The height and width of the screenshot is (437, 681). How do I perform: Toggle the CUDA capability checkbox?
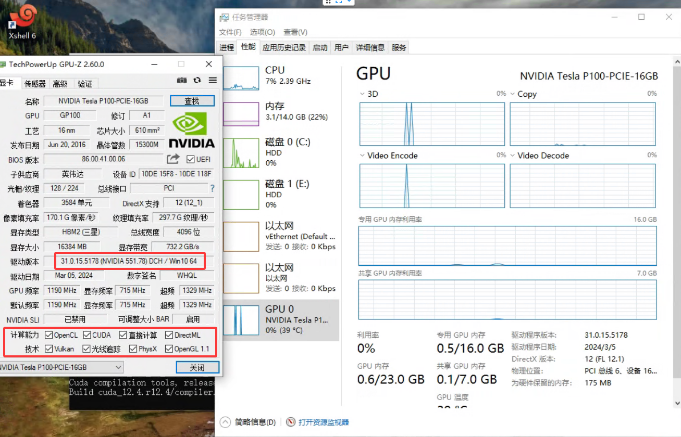(x=87, y=335)
